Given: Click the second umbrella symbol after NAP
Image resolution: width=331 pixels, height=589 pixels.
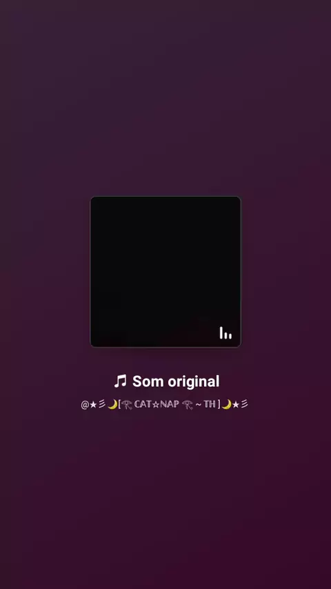Looking at the screenshot, I should pos(187,405).
